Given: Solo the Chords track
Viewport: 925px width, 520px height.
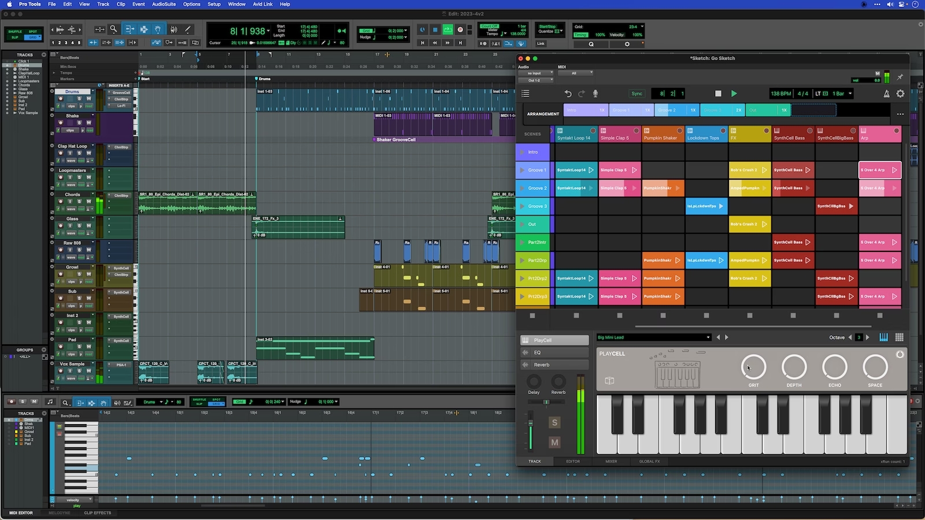Looking at the screenshot, I should (x=79, y=202).
